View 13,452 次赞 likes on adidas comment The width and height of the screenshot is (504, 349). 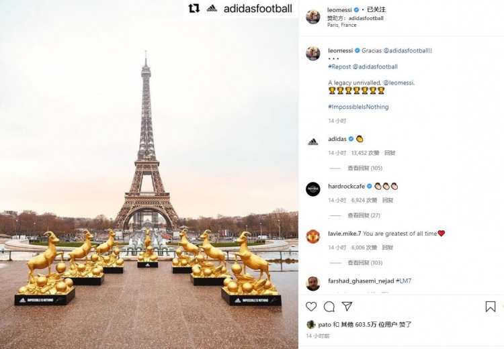pyautogui.click(x=365, y=153)
